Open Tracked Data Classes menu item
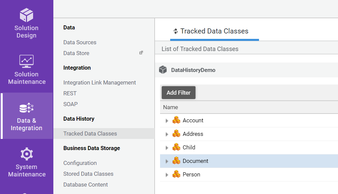Image resolution: width=338 pixels, height=194 pixels. coord(90,134)
